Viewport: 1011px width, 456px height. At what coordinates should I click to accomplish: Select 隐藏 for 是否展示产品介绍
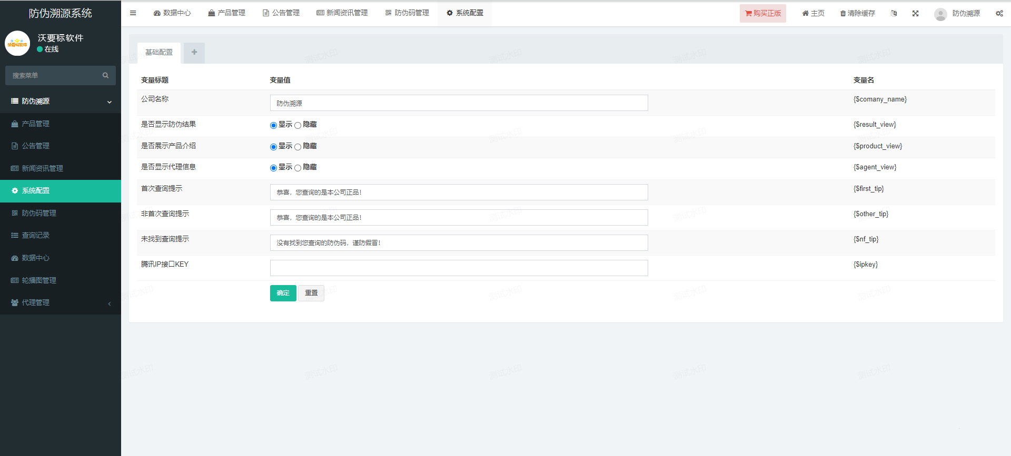(298, 147)
